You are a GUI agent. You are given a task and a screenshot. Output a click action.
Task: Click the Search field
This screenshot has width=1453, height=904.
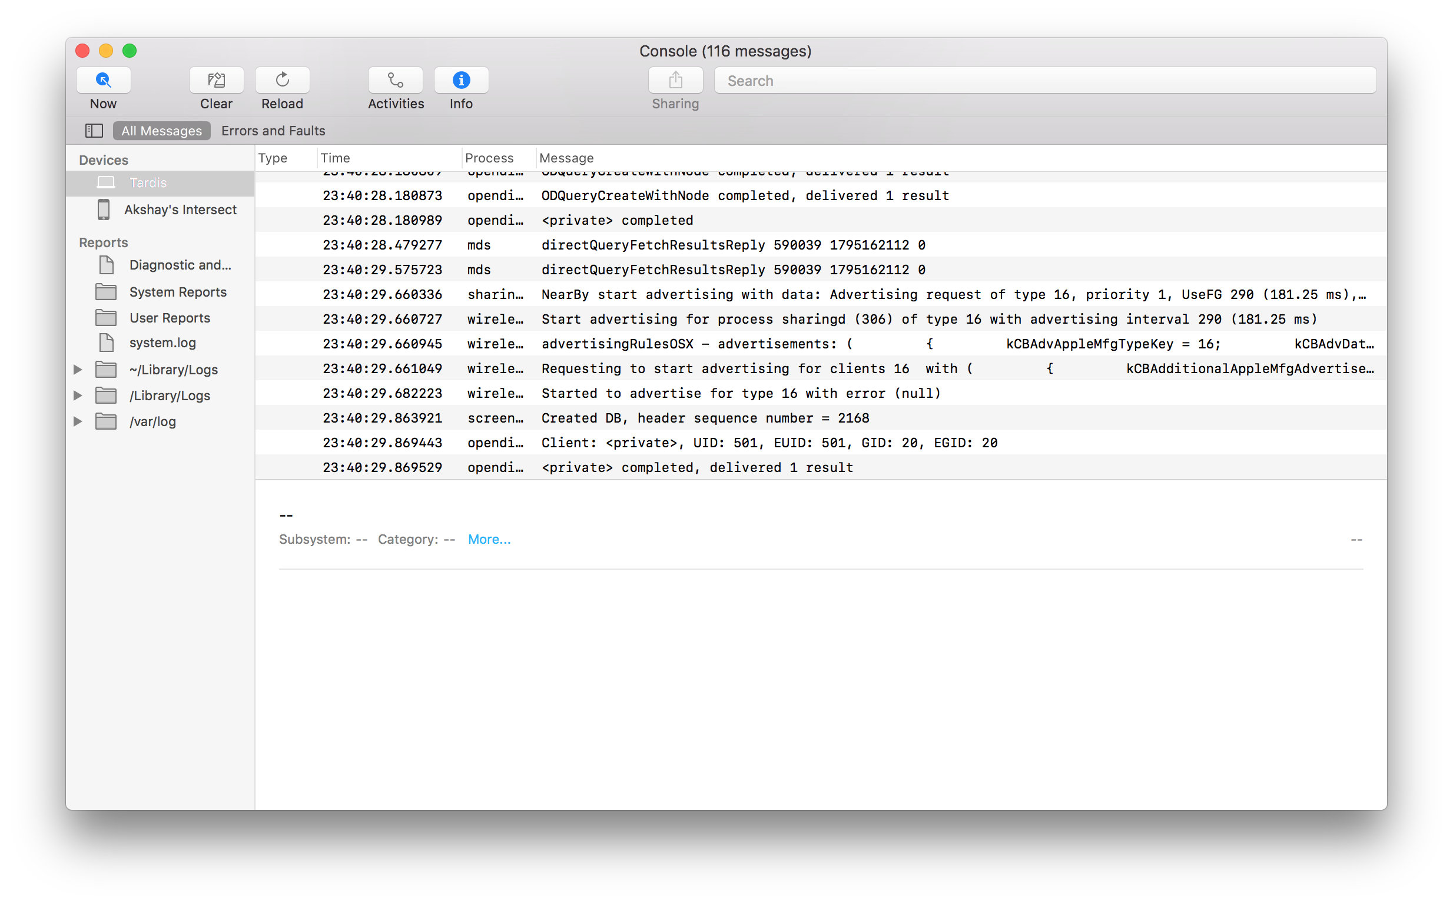click(1045, 80)
